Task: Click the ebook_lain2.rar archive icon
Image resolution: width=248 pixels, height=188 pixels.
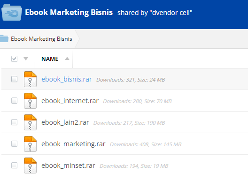Action: 30,122
